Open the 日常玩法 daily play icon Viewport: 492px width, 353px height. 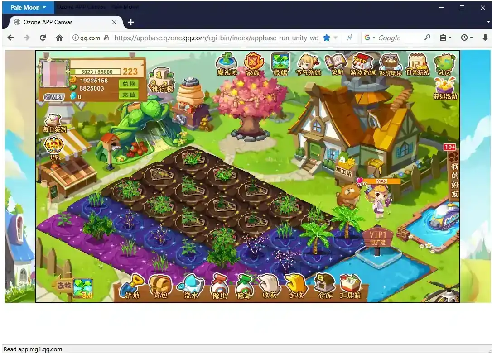point(418,64)
